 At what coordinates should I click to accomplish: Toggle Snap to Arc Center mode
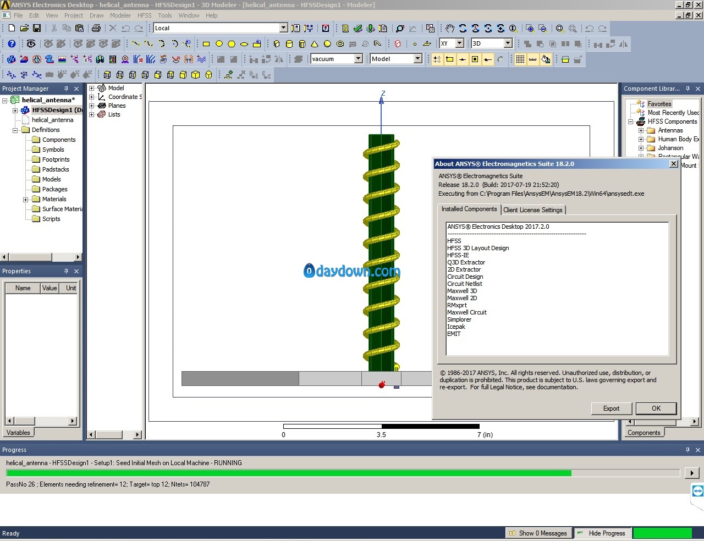click(x=500, y=59)
